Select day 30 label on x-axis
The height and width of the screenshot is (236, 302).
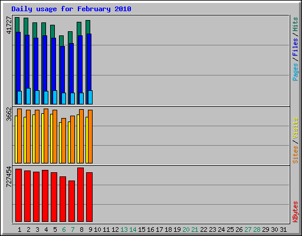click(274, 230)
